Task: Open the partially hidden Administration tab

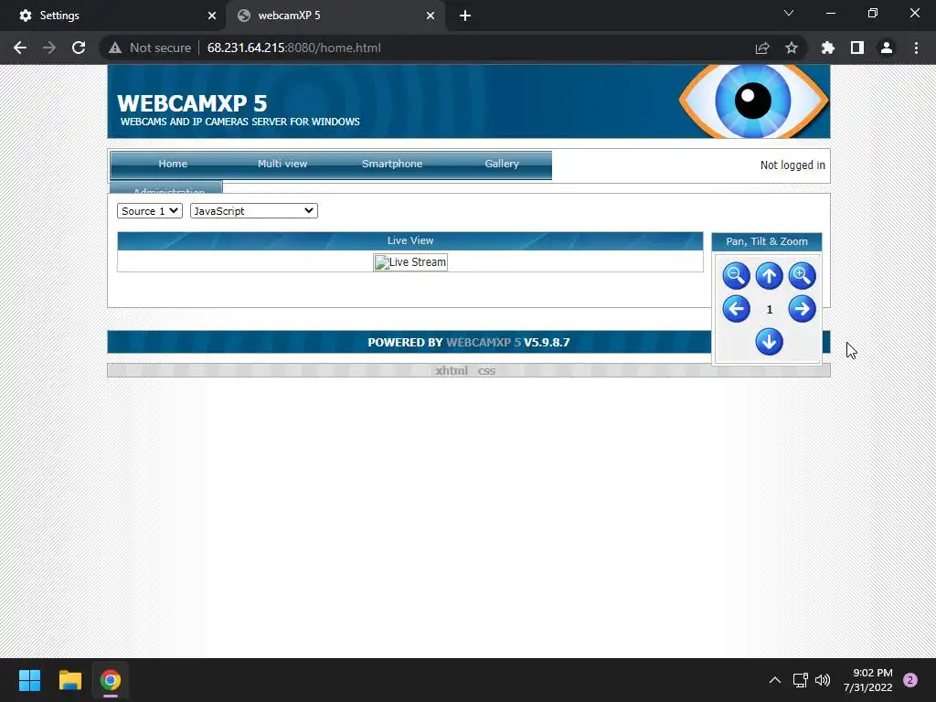Action: click(166, 188)
